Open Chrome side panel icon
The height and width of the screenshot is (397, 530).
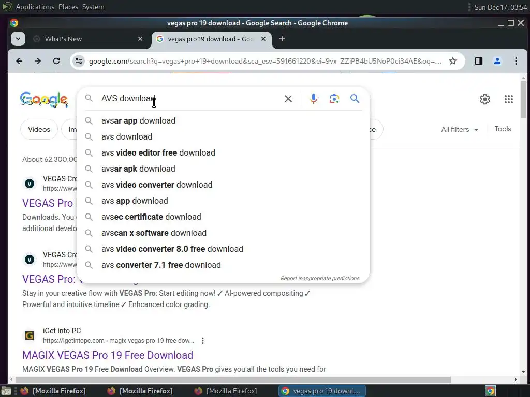479,61
